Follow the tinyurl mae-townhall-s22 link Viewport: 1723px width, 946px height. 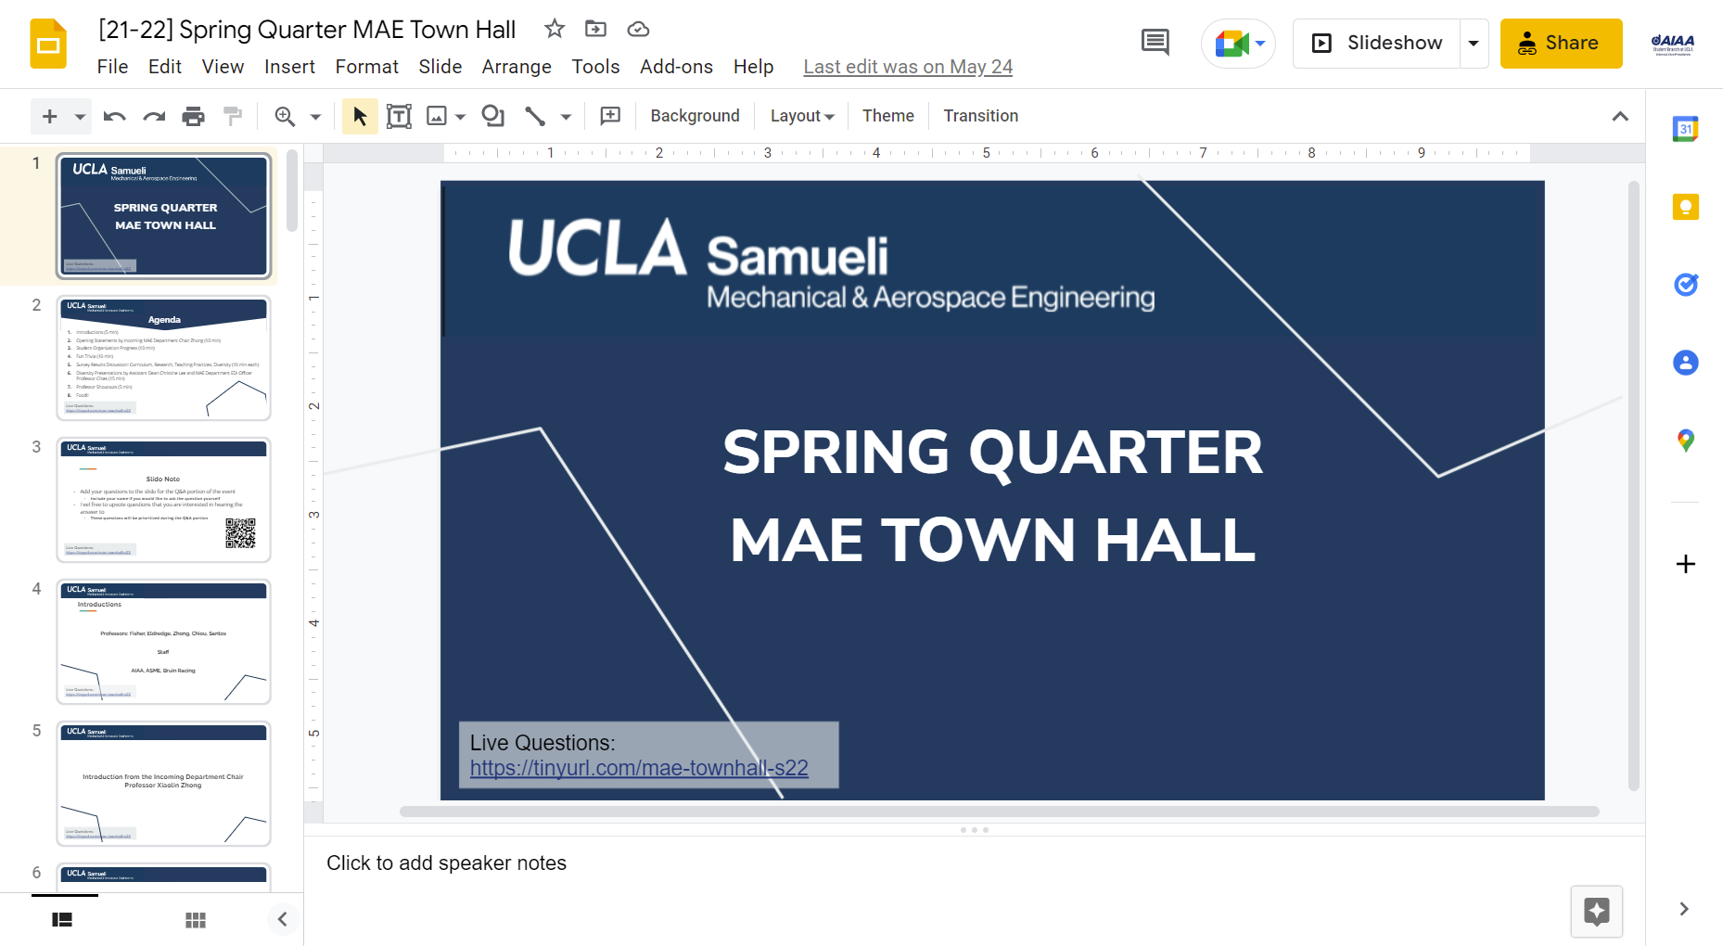(639, 768)
